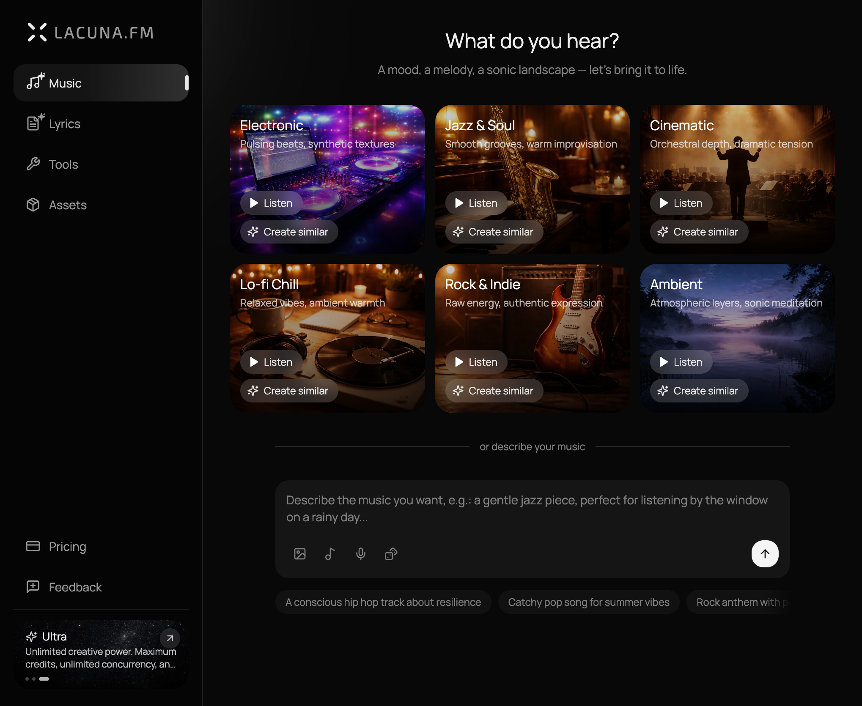Open the Lyrics section in sidebar
862x706 pixels.
[x=101, y=123]
